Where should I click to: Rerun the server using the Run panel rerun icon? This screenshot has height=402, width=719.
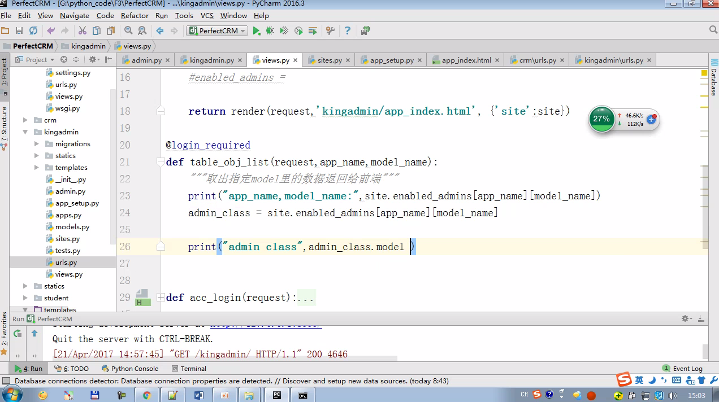point(18,333)
